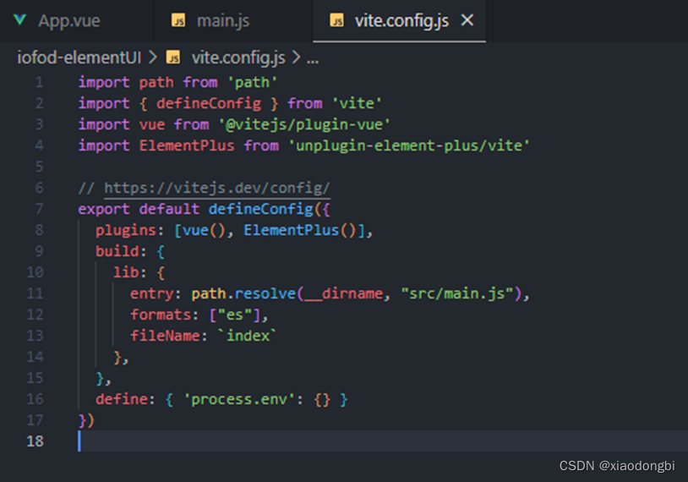Image resolution: width=688 pixels, height=482 pixels.
Task: Click 'unplugin-element-plus/vite' string on line 4
Action: click(x=409, y=145)
